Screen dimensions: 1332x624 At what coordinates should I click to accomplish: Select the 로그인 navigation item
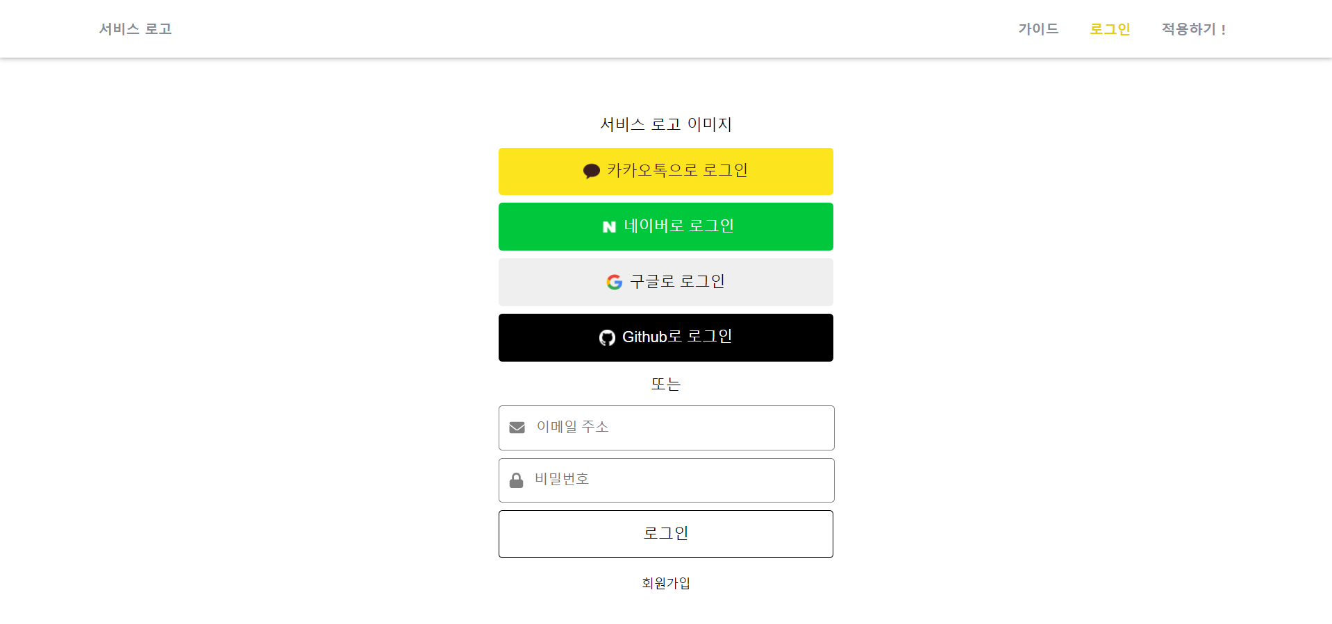(1109, 28)
